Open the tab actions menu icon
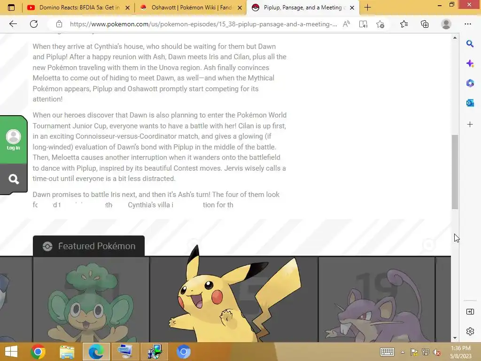Image resolution: width=481 pixels, height=361 pixels. [11, 8]
